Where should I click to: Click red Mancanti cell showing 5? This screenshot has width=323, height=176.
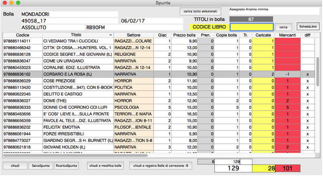(x=287, y=107)
